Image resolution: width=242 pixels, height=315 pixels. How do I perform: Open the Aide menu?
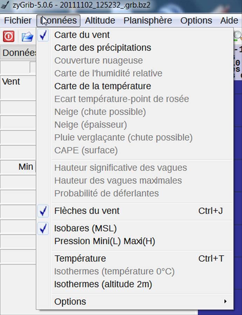[x=229, y=20]
